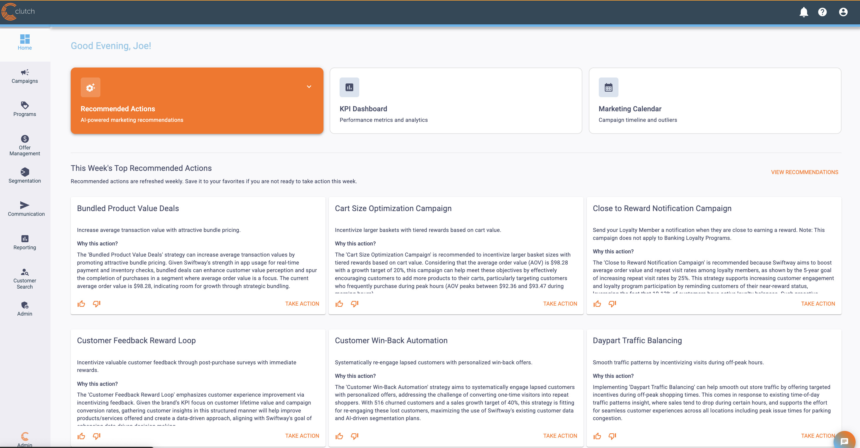The image size is (860, 448).
Task: Open the notifications bell icon
Action: 804,12
